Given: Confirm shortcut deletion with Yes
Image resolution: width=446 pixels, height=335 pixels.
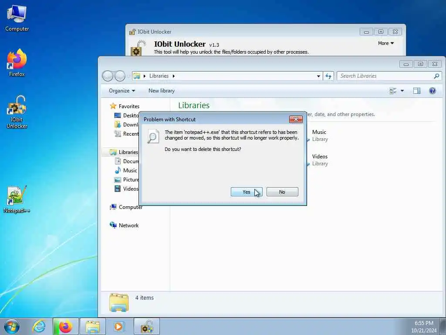Looking at the screenshot, I should tap(247, 192).
